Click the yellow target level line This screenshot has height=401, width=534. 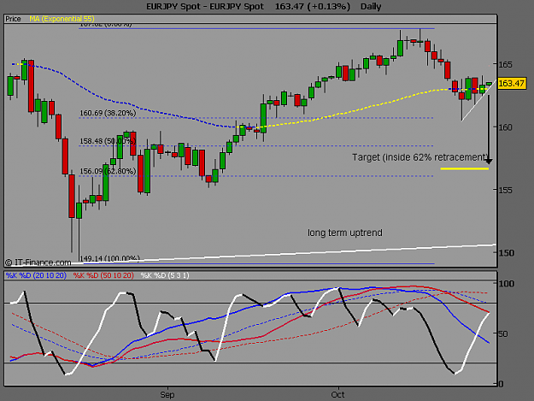465,168
